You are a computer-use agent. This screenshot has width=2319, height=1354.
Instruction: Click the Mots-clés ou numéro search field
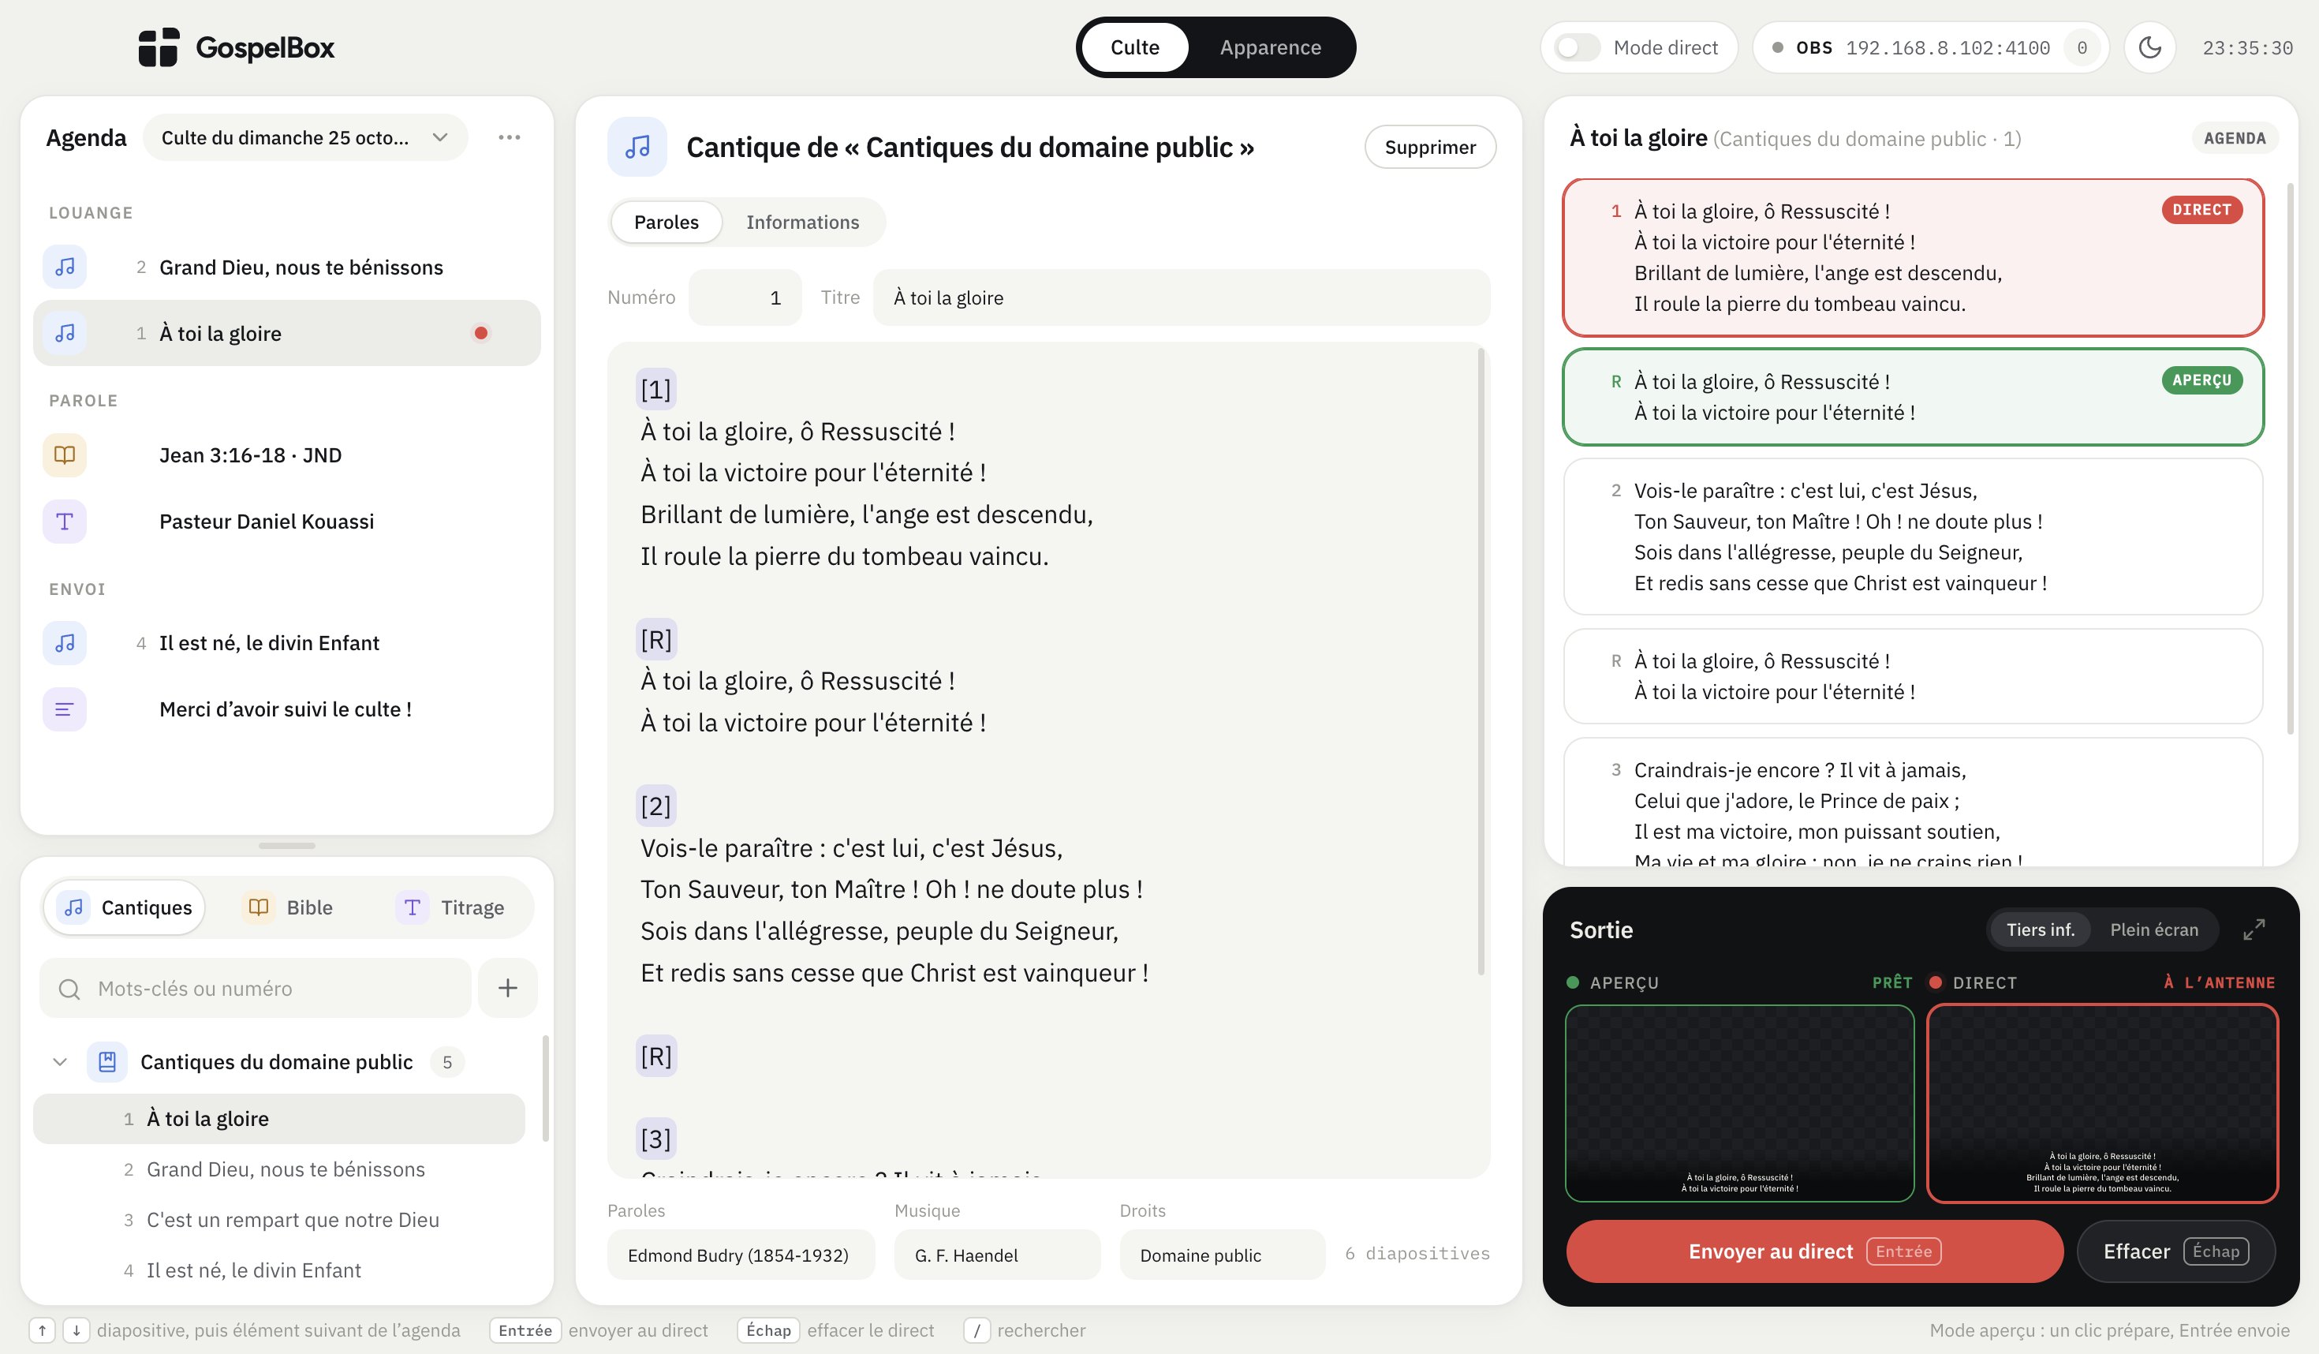point(256,988)
